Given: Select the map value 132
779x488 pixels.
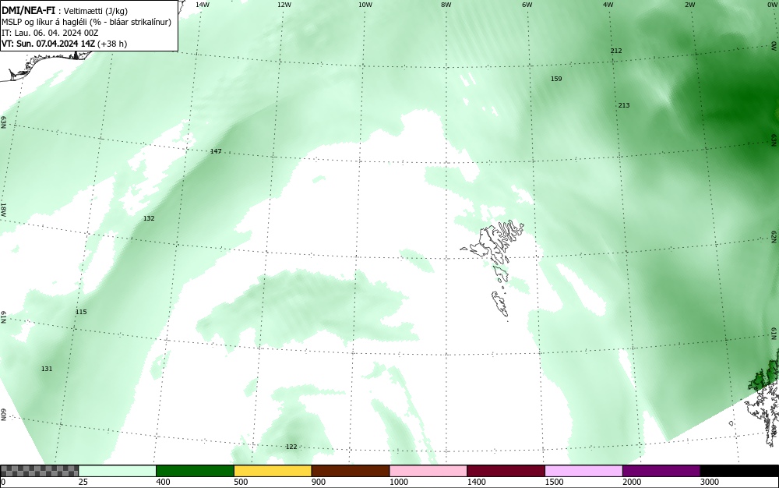Looking at the screenshot, I should coord(149,218).
